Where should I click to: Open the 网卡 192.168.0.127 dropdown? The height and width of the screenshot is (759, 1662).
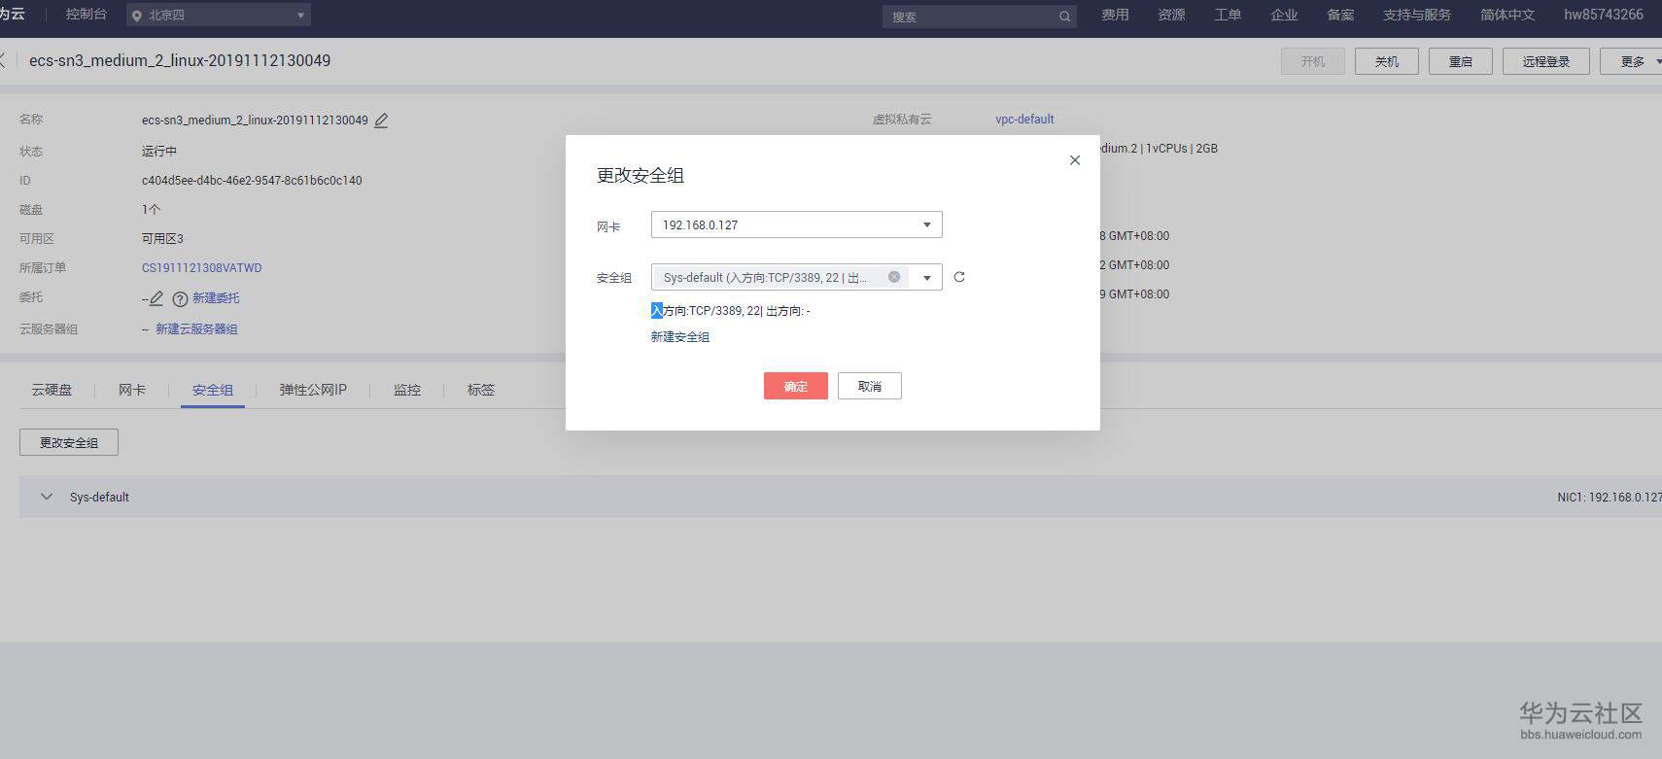[x=796, y=224]
